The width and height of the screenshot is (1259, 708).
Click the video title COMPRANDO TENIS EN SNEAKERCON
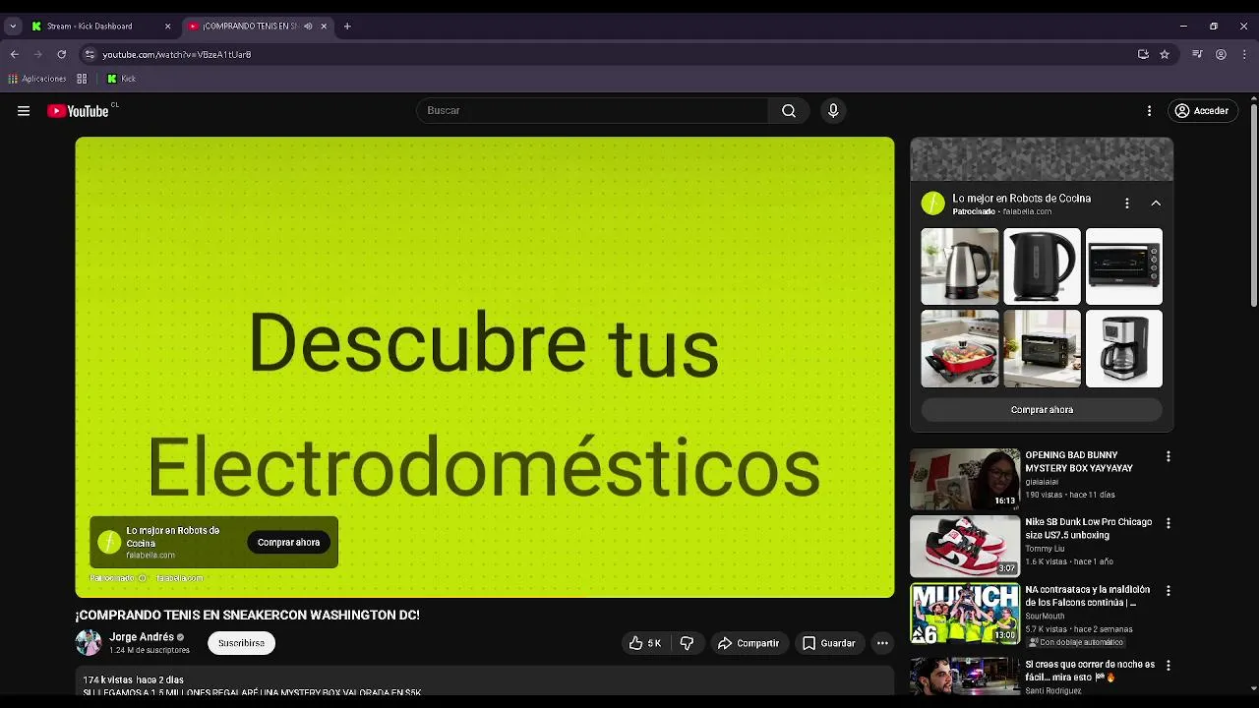point(247,616)
